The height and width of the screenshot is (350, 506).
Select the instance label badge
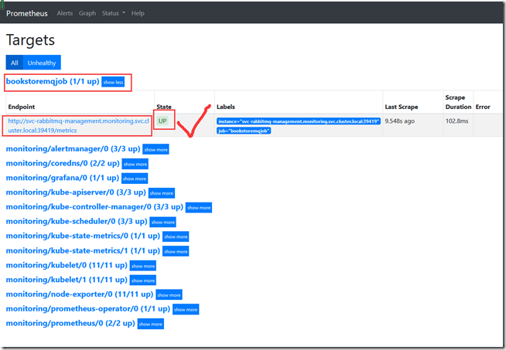(x=299, y=121)
